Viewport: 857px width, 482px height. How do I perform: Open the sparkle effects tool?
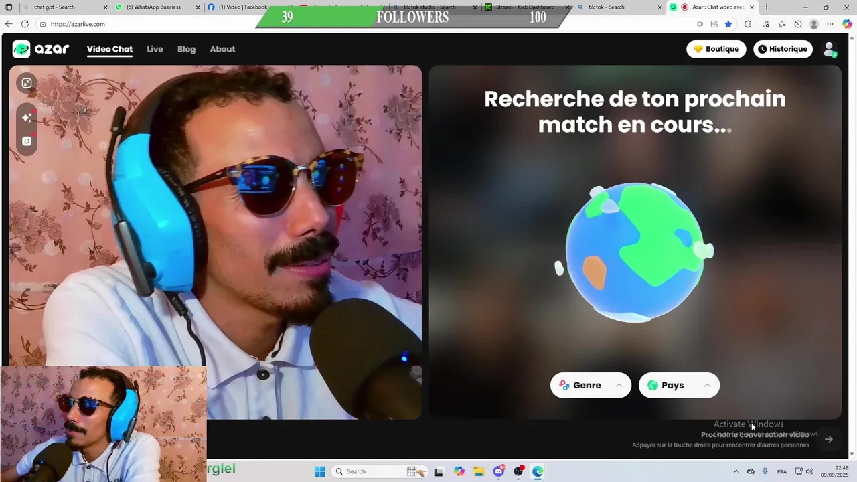coord(27,118)
